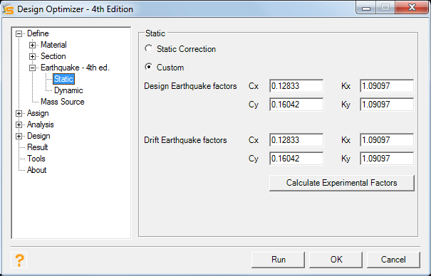Viewport: 431px width, 276px height.
Task: Expand the Design tree node
Action: [19, 136]
